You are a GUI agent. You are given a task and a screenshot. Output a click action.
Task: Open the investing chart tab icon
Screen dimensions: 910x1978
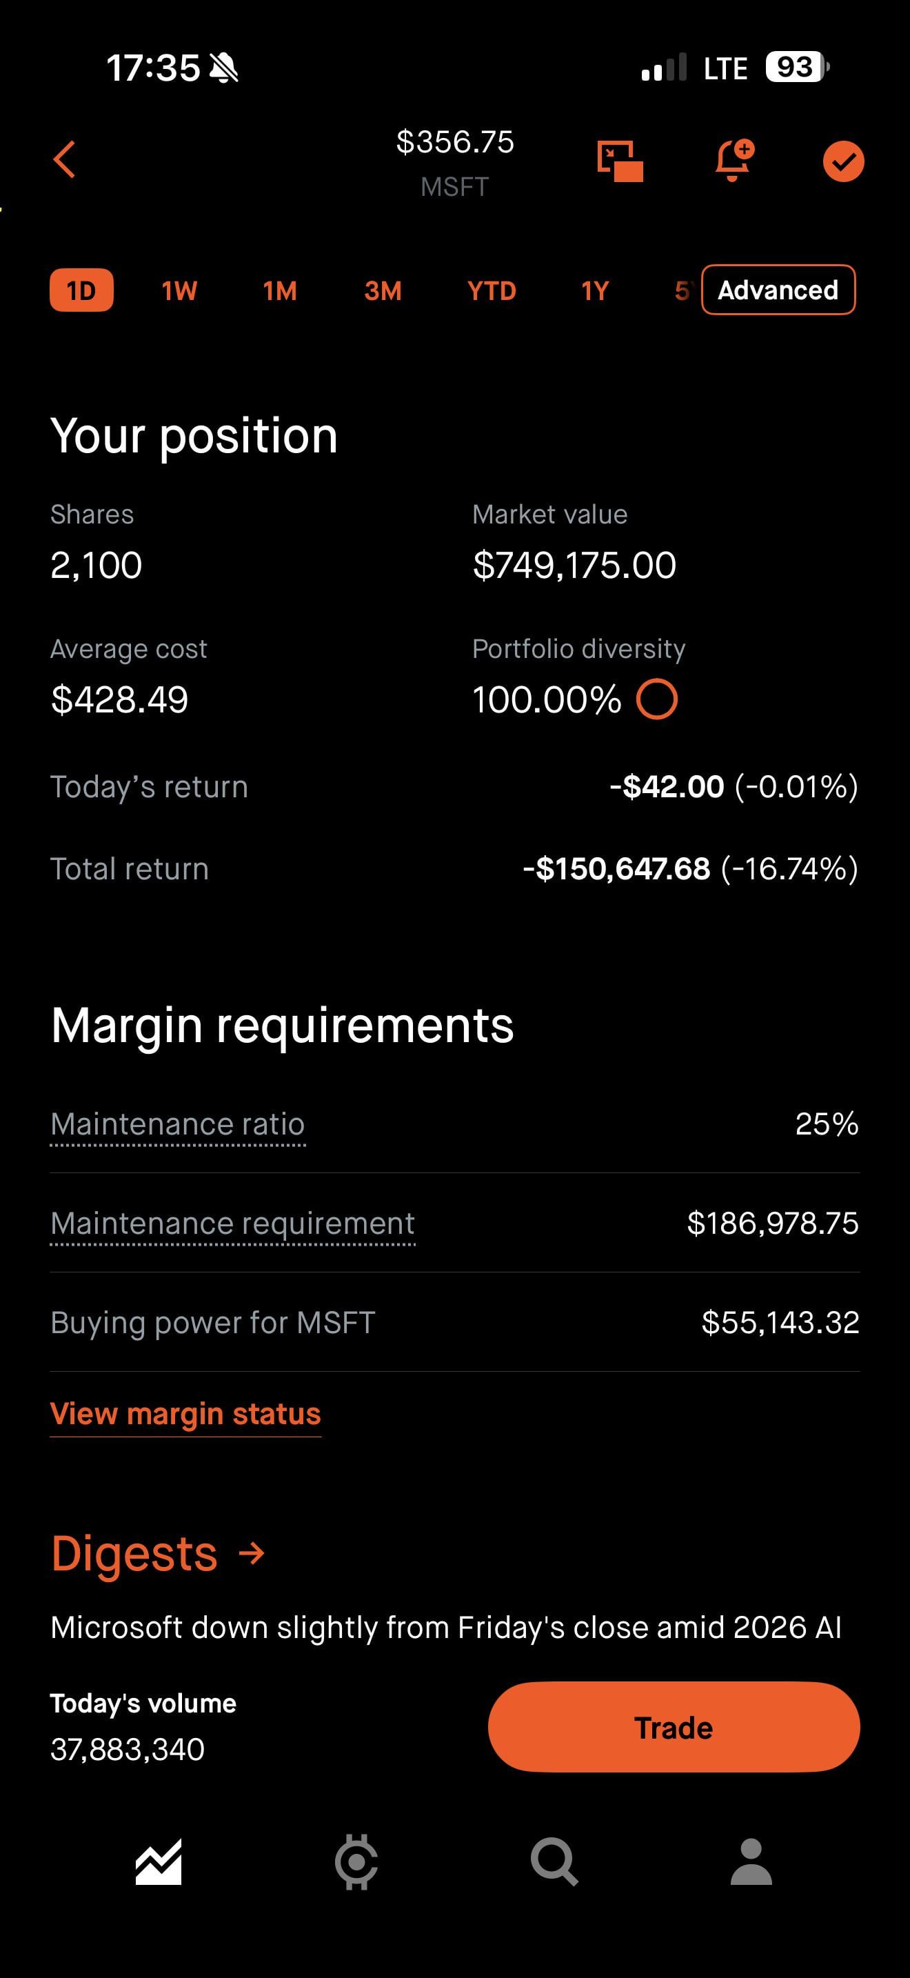pos(159,1862)
